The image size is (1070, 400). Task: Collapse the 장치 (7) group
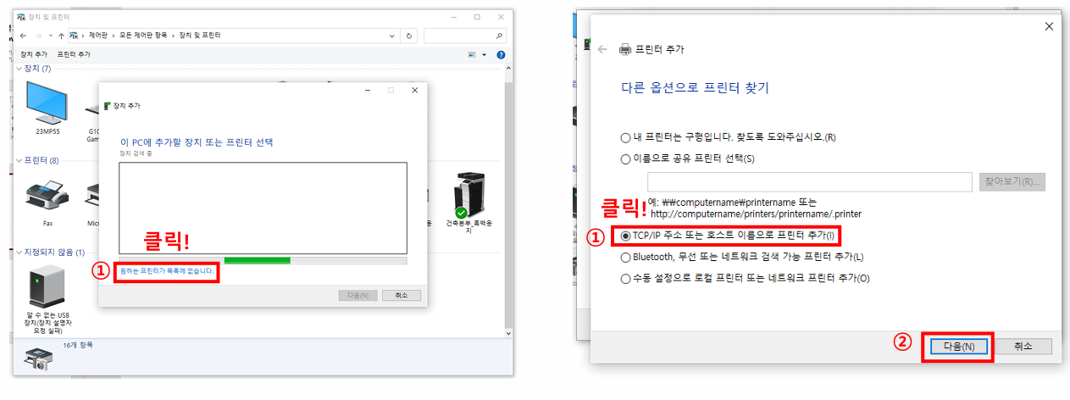20,69
